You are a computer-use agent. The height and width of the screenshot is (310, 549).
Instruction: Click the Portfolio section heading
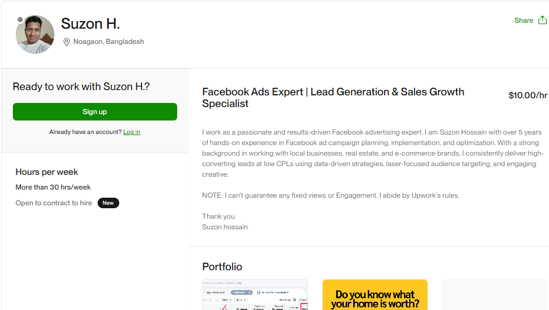(222, 267)
